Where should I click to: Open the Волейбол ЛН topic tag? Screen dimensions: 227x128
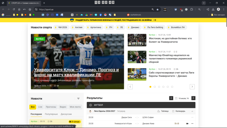[176, 28]
